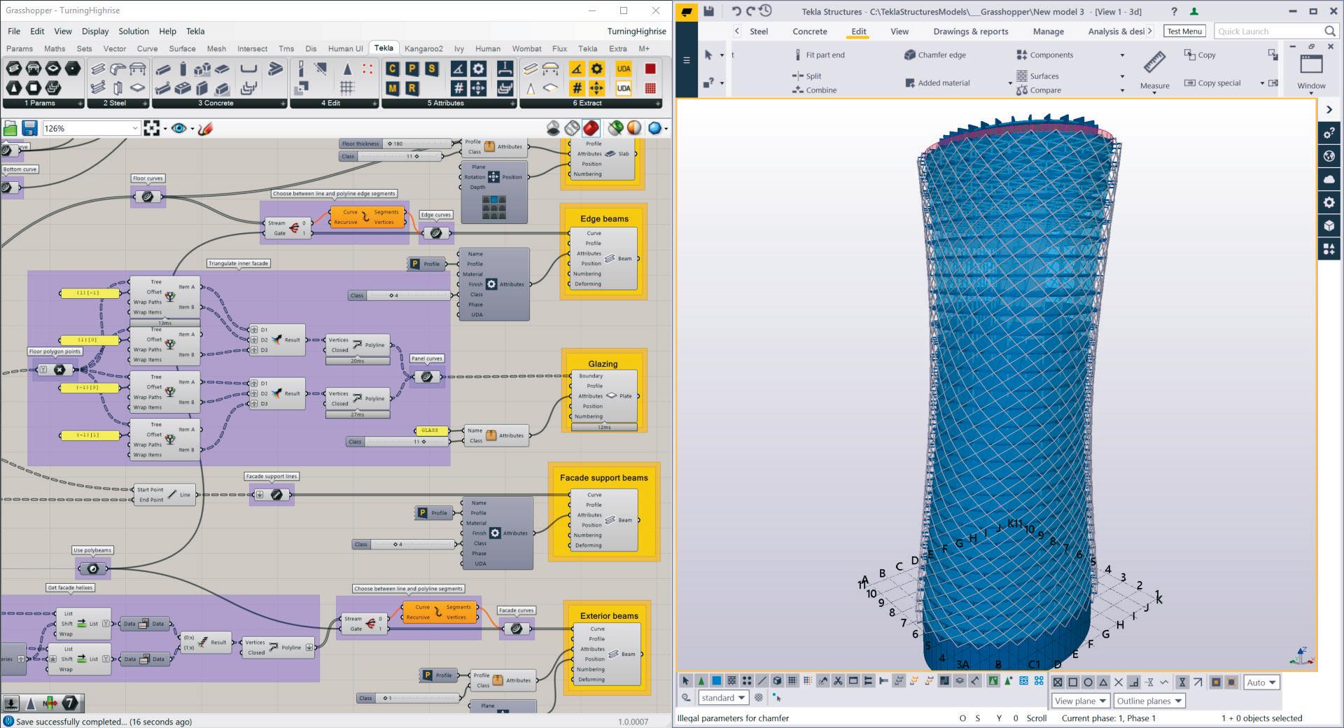Click the Fit part end command

click(818, 55)
